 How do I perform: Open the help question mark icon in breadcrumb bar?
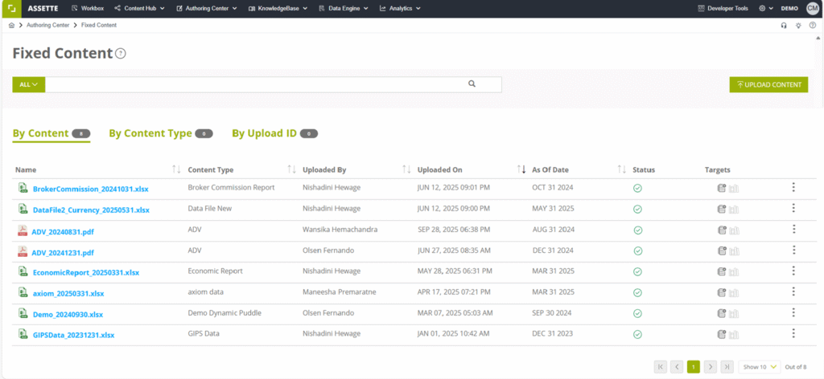(812, 25)
